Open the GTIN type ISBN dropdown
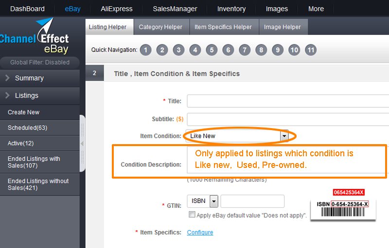 [214, 201]
